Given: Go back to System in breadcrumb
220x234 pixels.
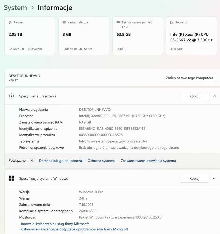Looking at the screenshot, I should pos(15,7).
